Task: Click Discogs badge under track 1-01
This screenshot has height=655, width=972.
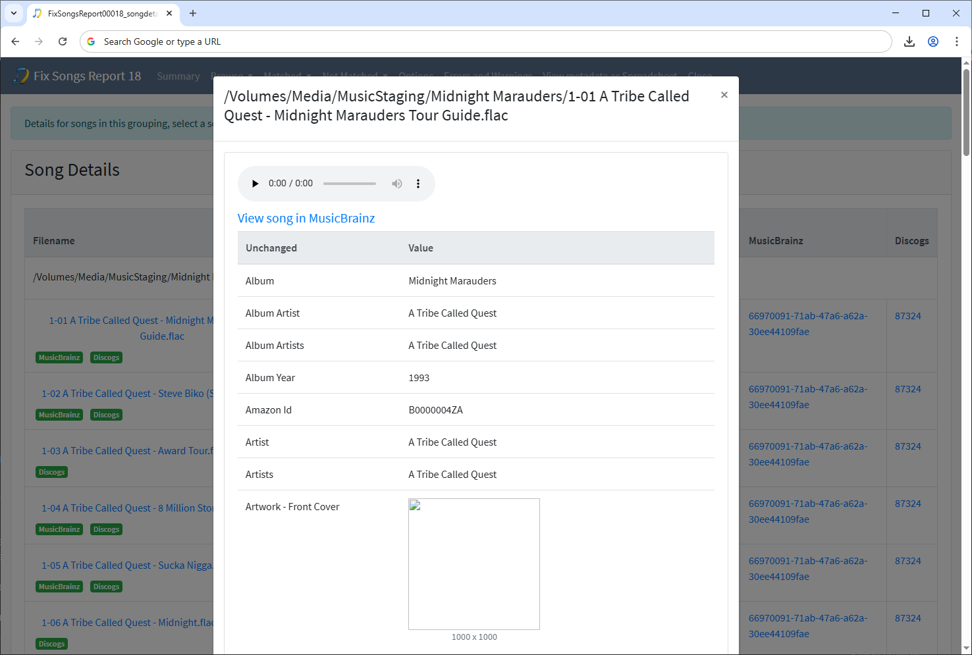Action: pyautogui.click(x=106, y=357)
